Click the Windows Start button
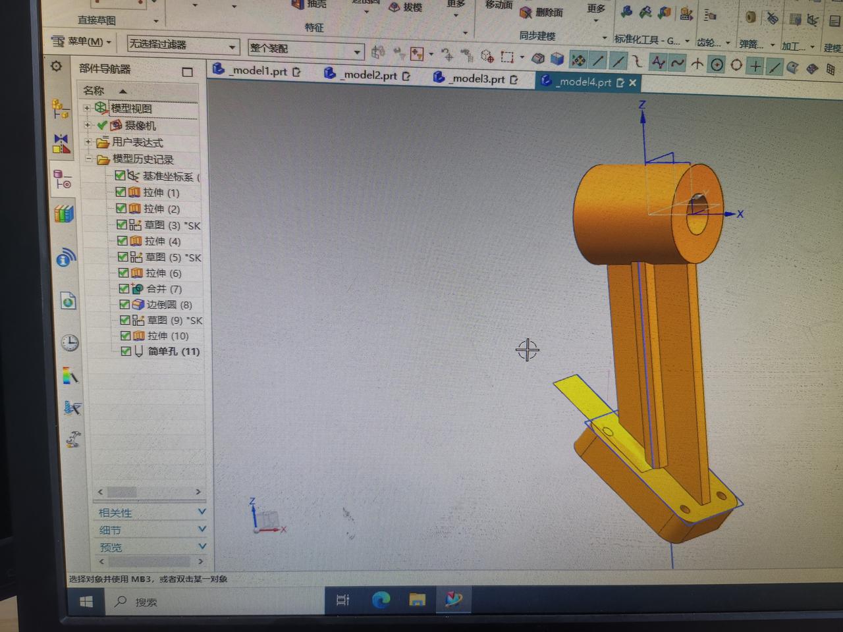Viewport: 843px width, 632px height. pos(86,602)
